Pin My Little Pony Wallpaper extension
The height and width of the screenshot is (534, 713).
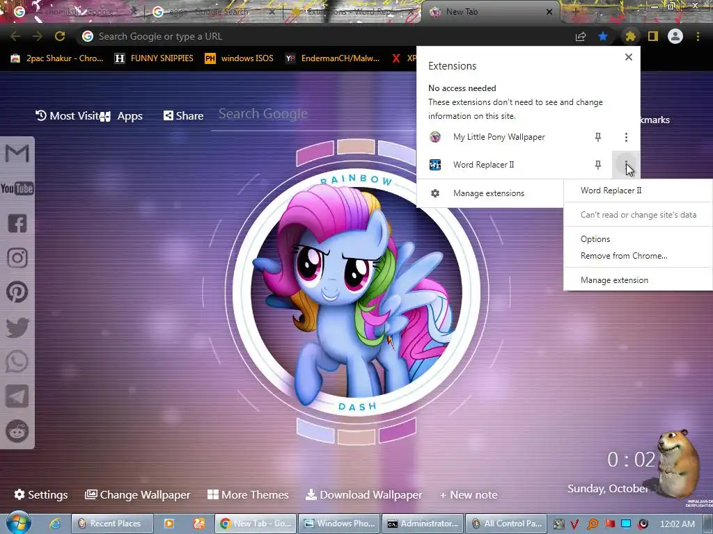(598, 137)
